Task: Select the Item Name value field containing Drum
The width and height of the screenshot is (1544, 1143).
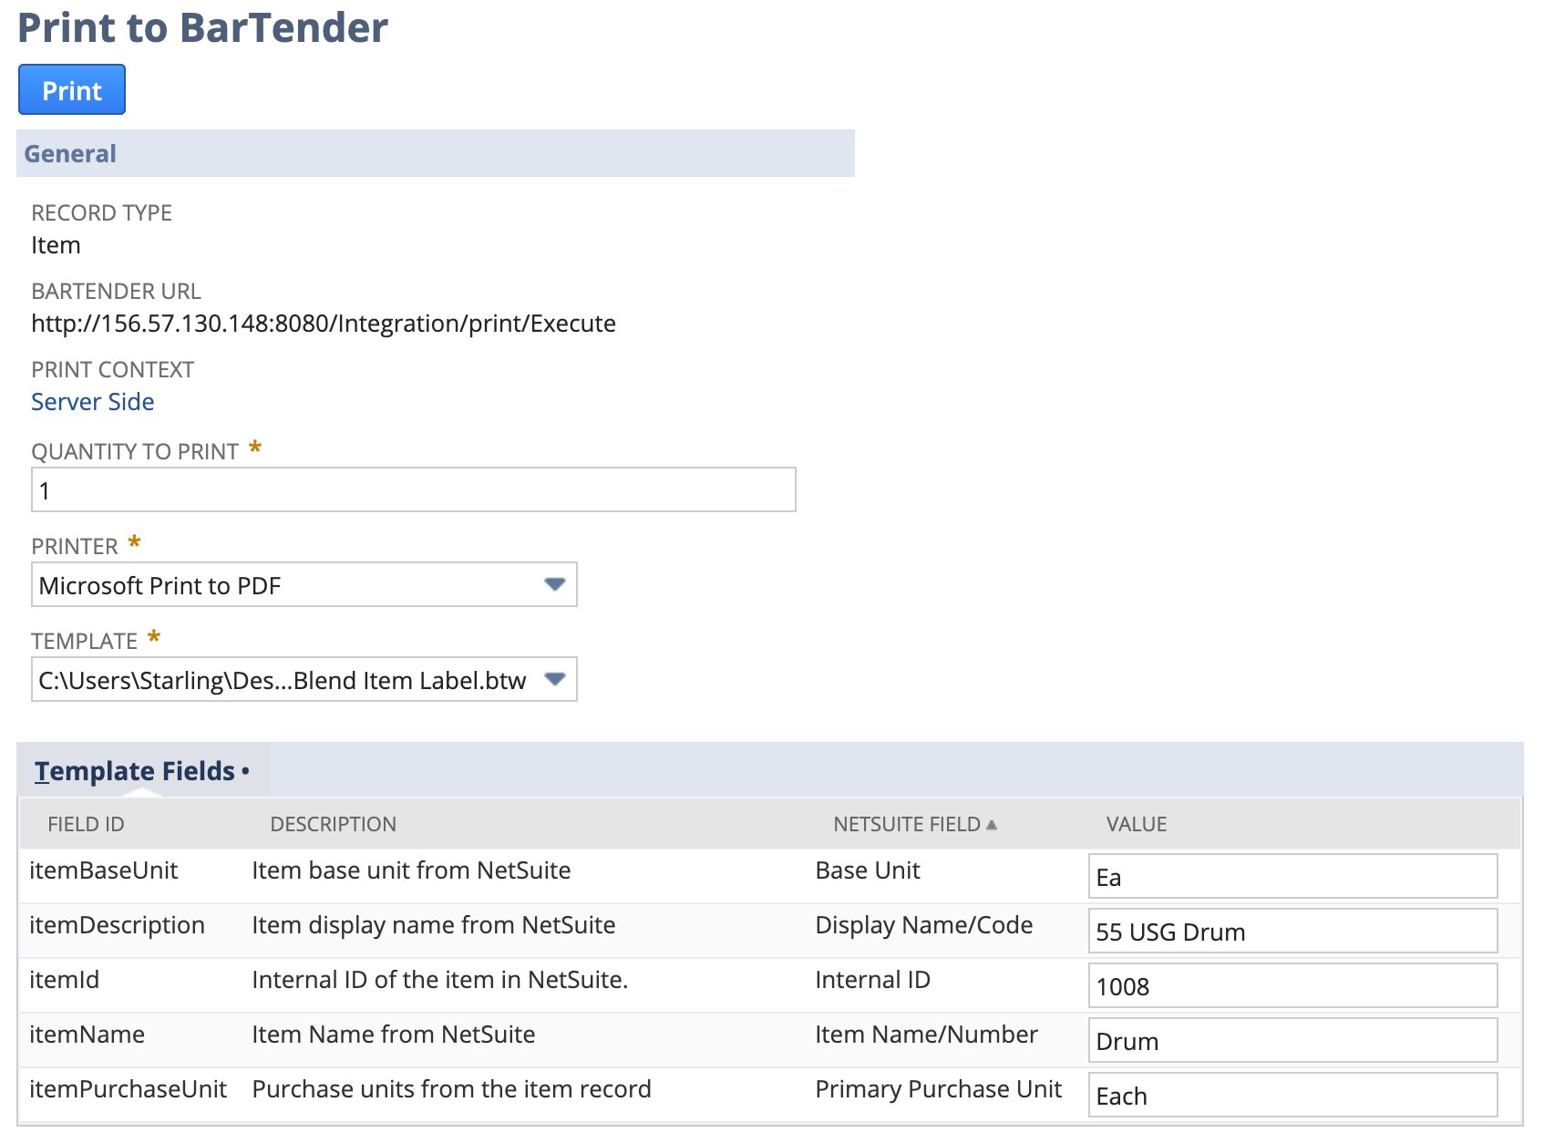Action: pos(1292,1041)
